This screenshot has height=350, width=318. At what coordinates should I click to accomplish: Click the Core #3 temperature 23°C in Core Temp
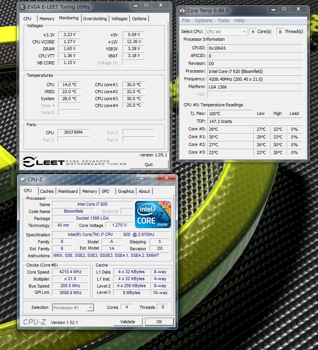pos(230,152)
